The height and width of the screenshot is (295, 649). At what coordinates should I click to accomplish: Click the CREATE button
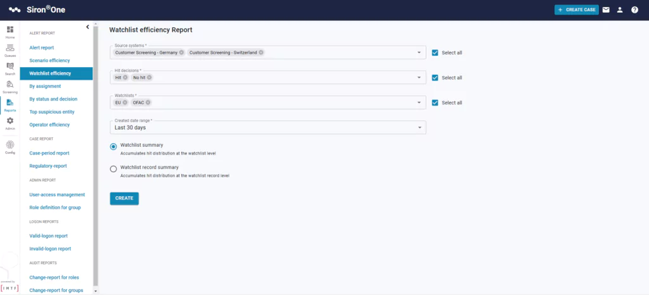(x=124, y=198)
